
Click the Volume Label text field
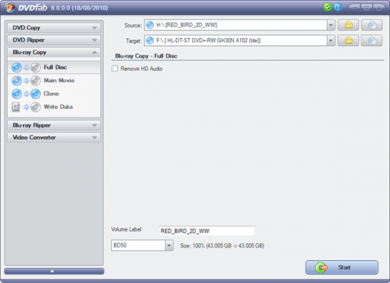[x=206, y=231]
